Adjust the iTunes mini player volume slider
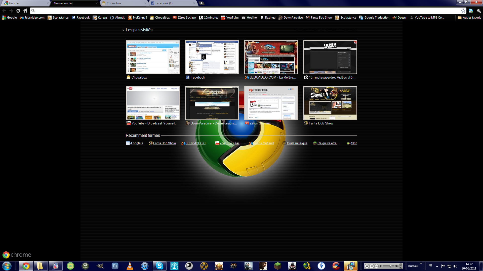 point(390,266)
